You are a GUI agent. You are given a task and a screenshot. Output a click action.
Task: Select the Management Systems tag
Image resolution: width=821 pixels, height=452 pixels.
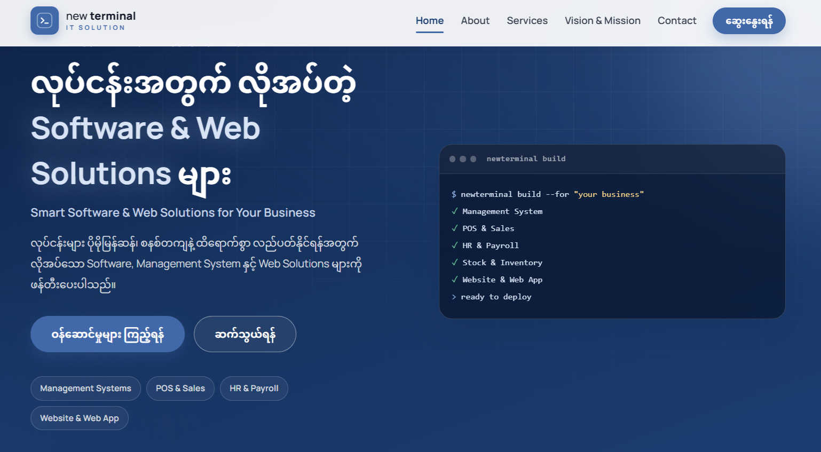click(85, 388)
